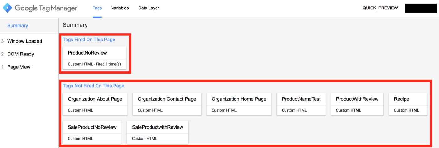Screen dimensions: 439x148
Task: Open the Organization Contact Page tag card
Action: point(167,104)
